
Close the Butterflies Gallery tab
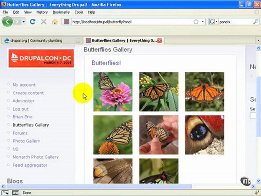[160, 41]
